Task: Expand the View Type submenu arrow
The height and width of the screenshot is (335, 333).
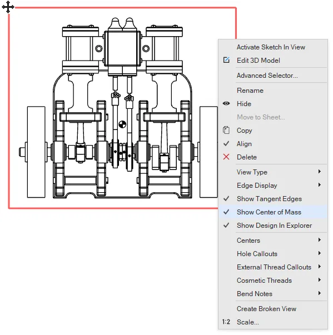Action: [320, 172]
